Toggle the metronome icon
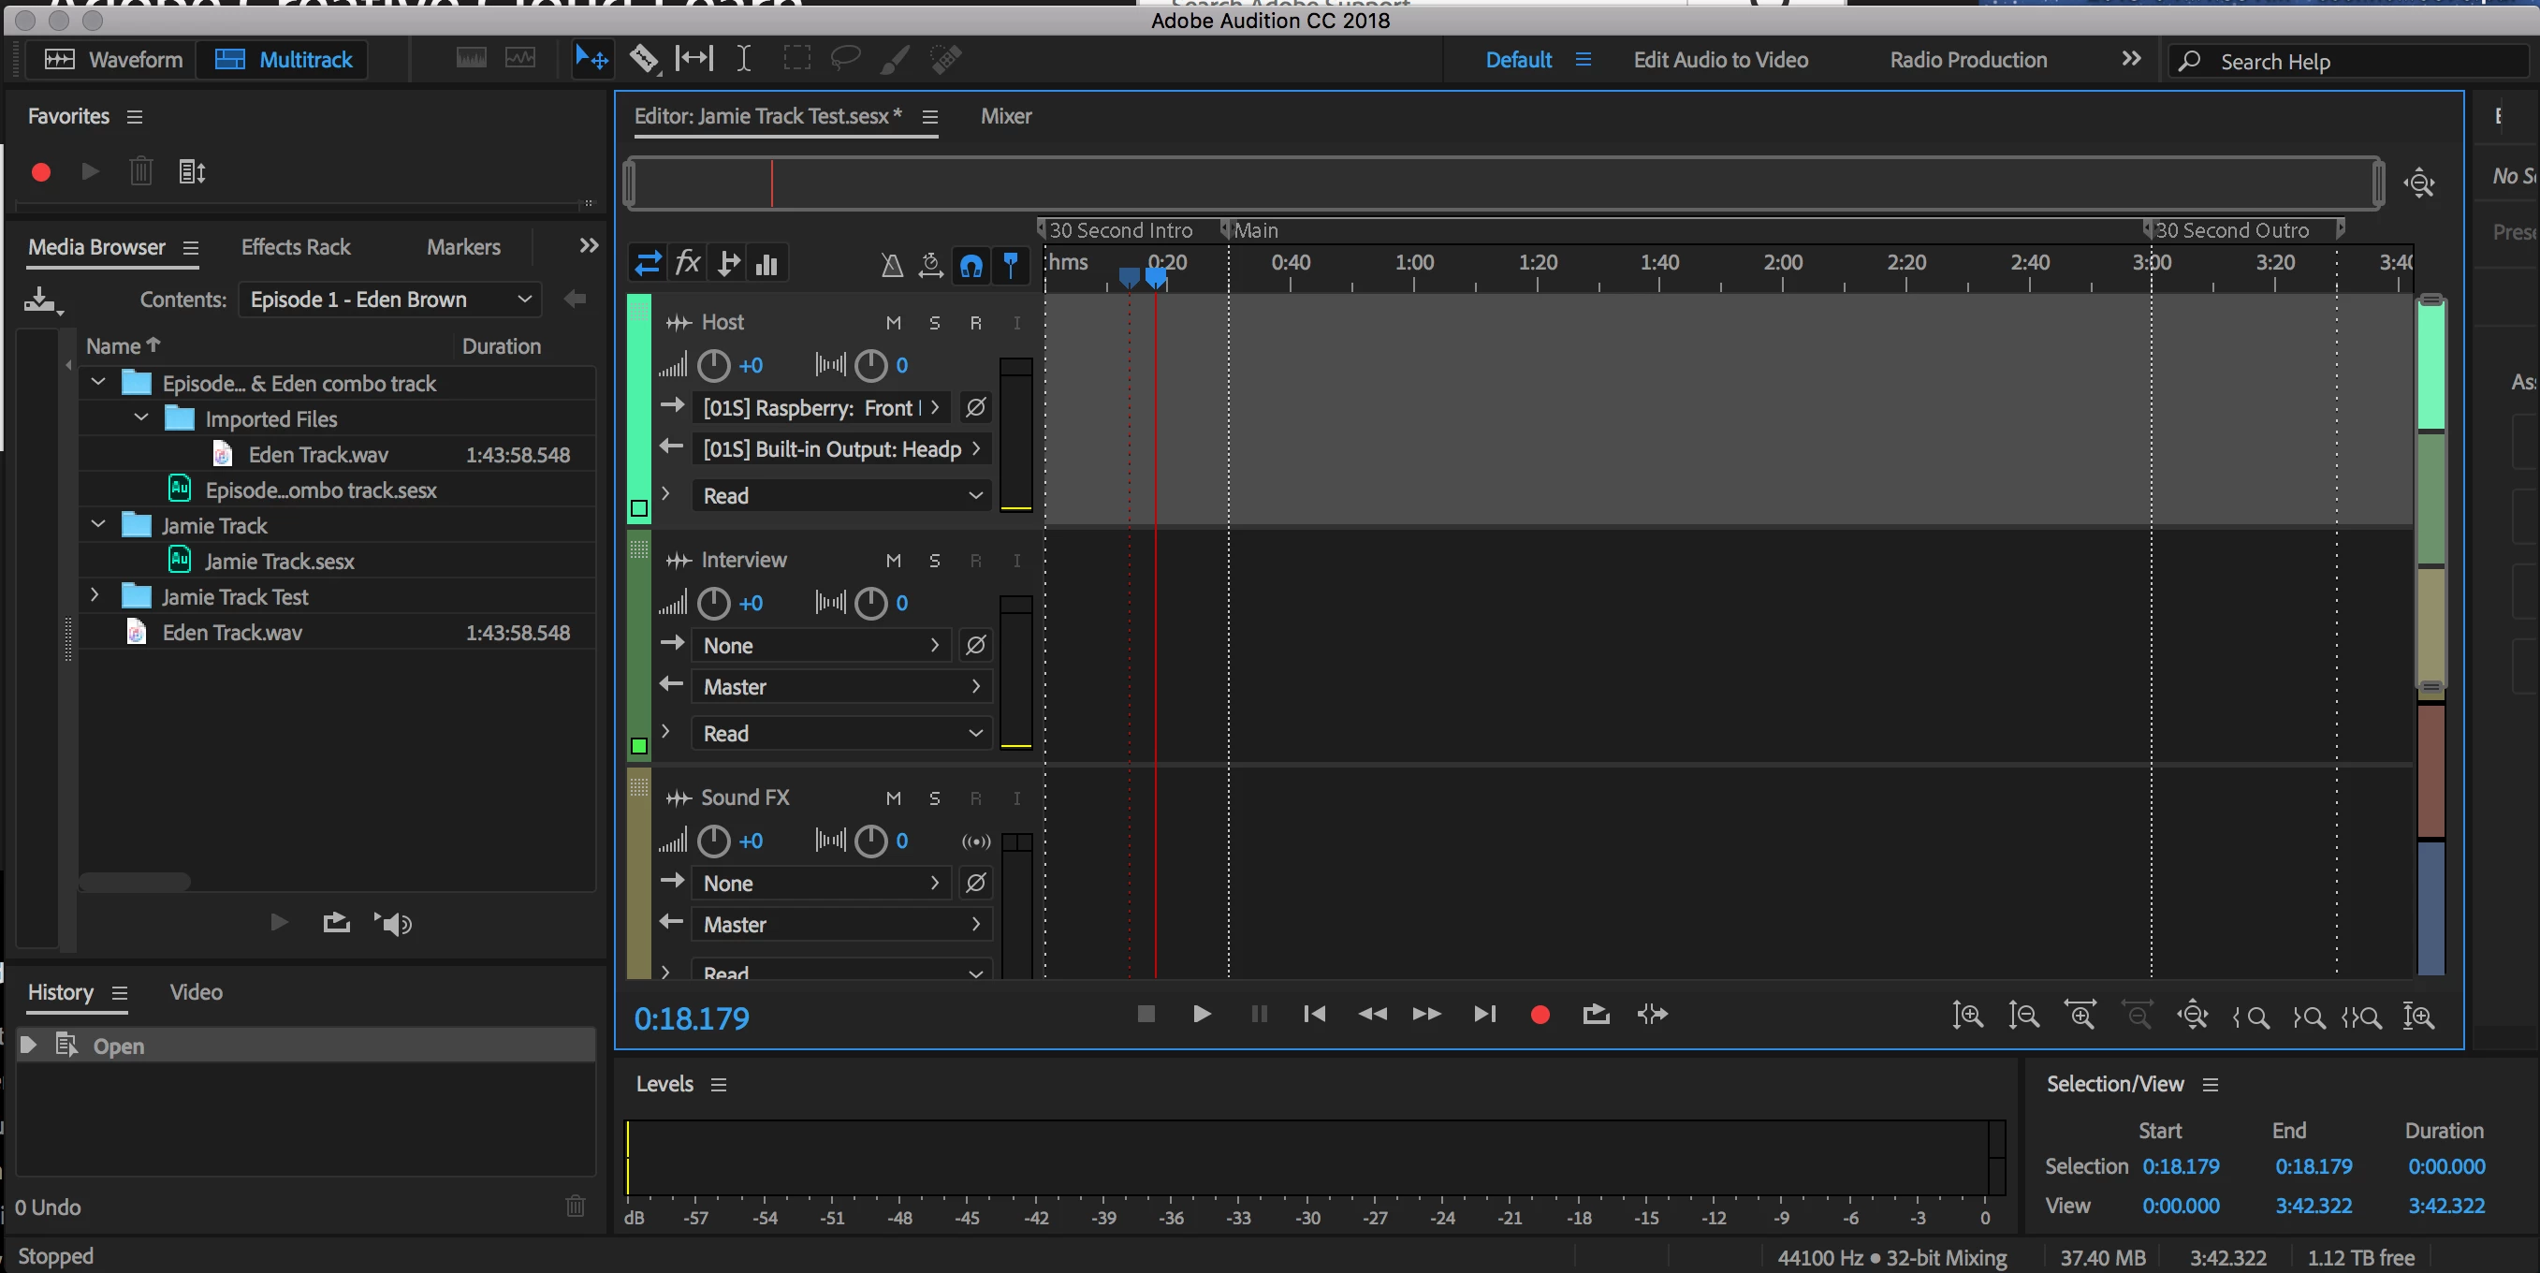 coord(891,264)
